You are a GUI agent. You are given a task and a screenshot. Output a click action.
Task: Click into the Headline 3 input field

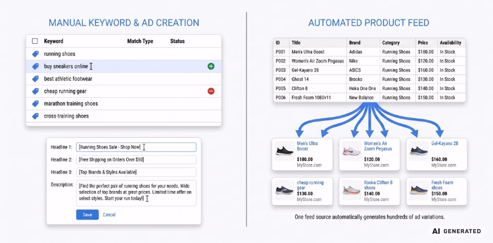[136, 172]
